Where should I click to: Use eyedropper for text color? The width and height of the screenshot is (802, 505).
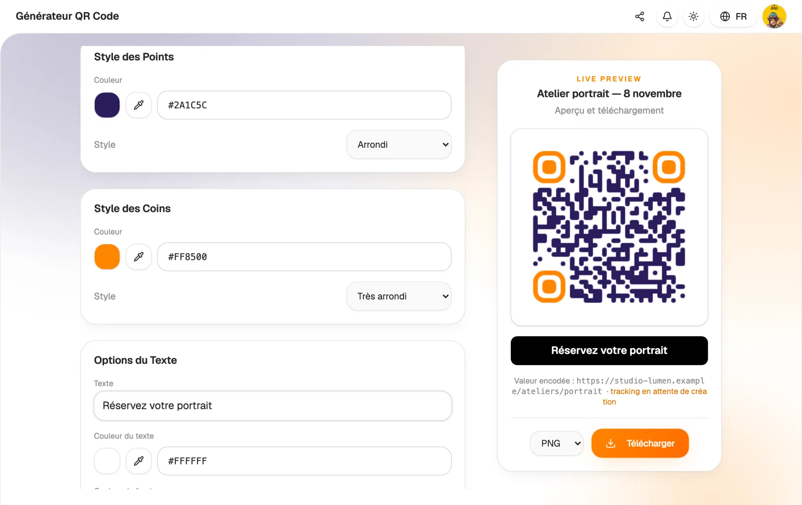(x=139, y=461)
